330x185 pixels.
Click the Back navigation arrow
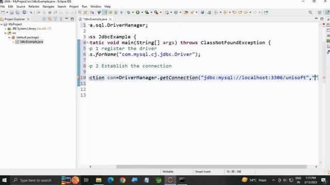(245, 12)
